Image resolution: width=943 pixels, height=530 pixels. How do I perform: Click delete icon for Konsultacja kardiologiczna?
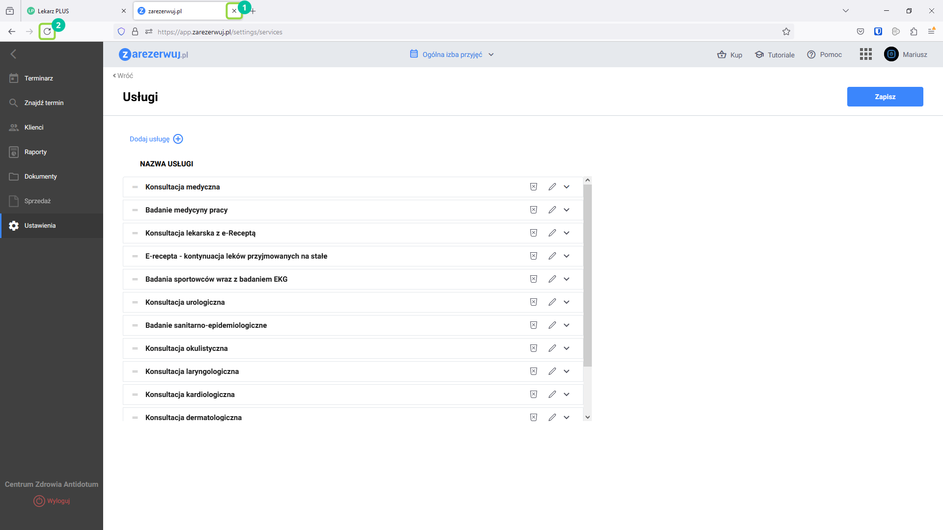click(533, 395)
